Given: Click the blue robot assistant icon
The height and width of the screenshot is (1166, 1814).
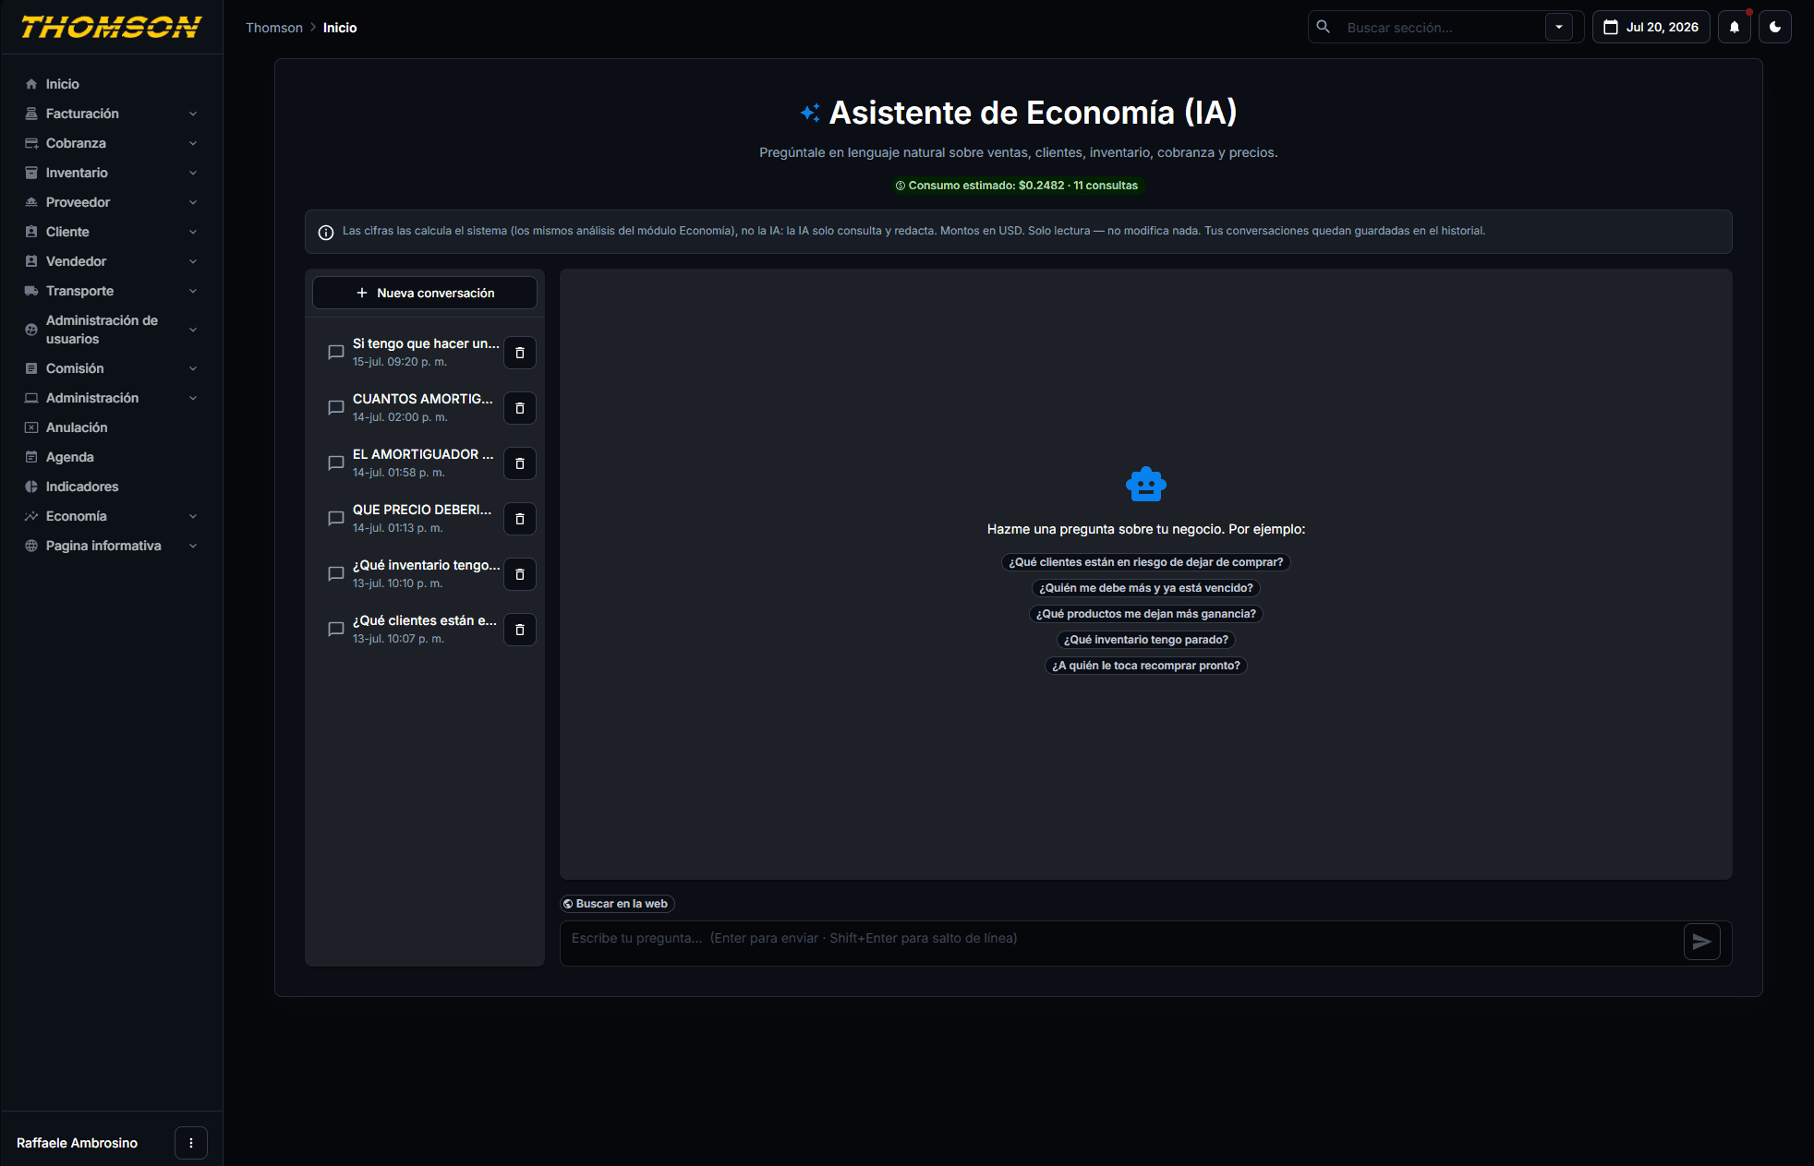Looking at the screenshot, I should [x=1146, y=484].
